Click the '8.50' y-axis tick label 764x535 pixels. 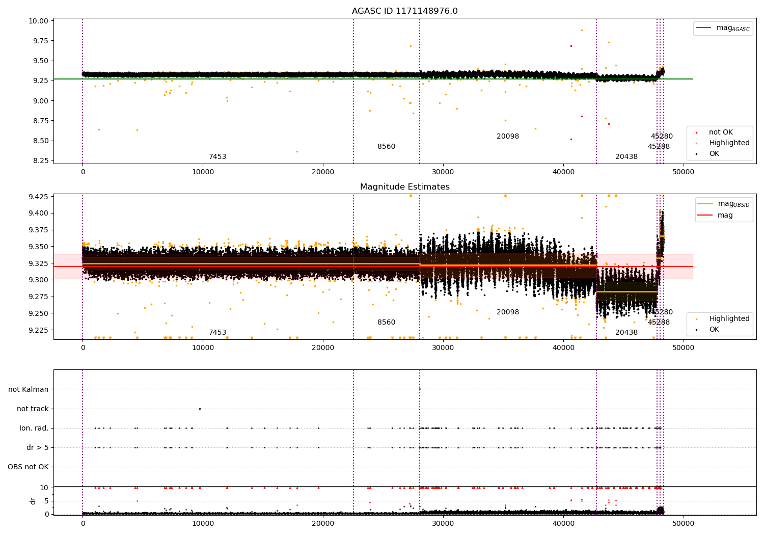(42, 141)
